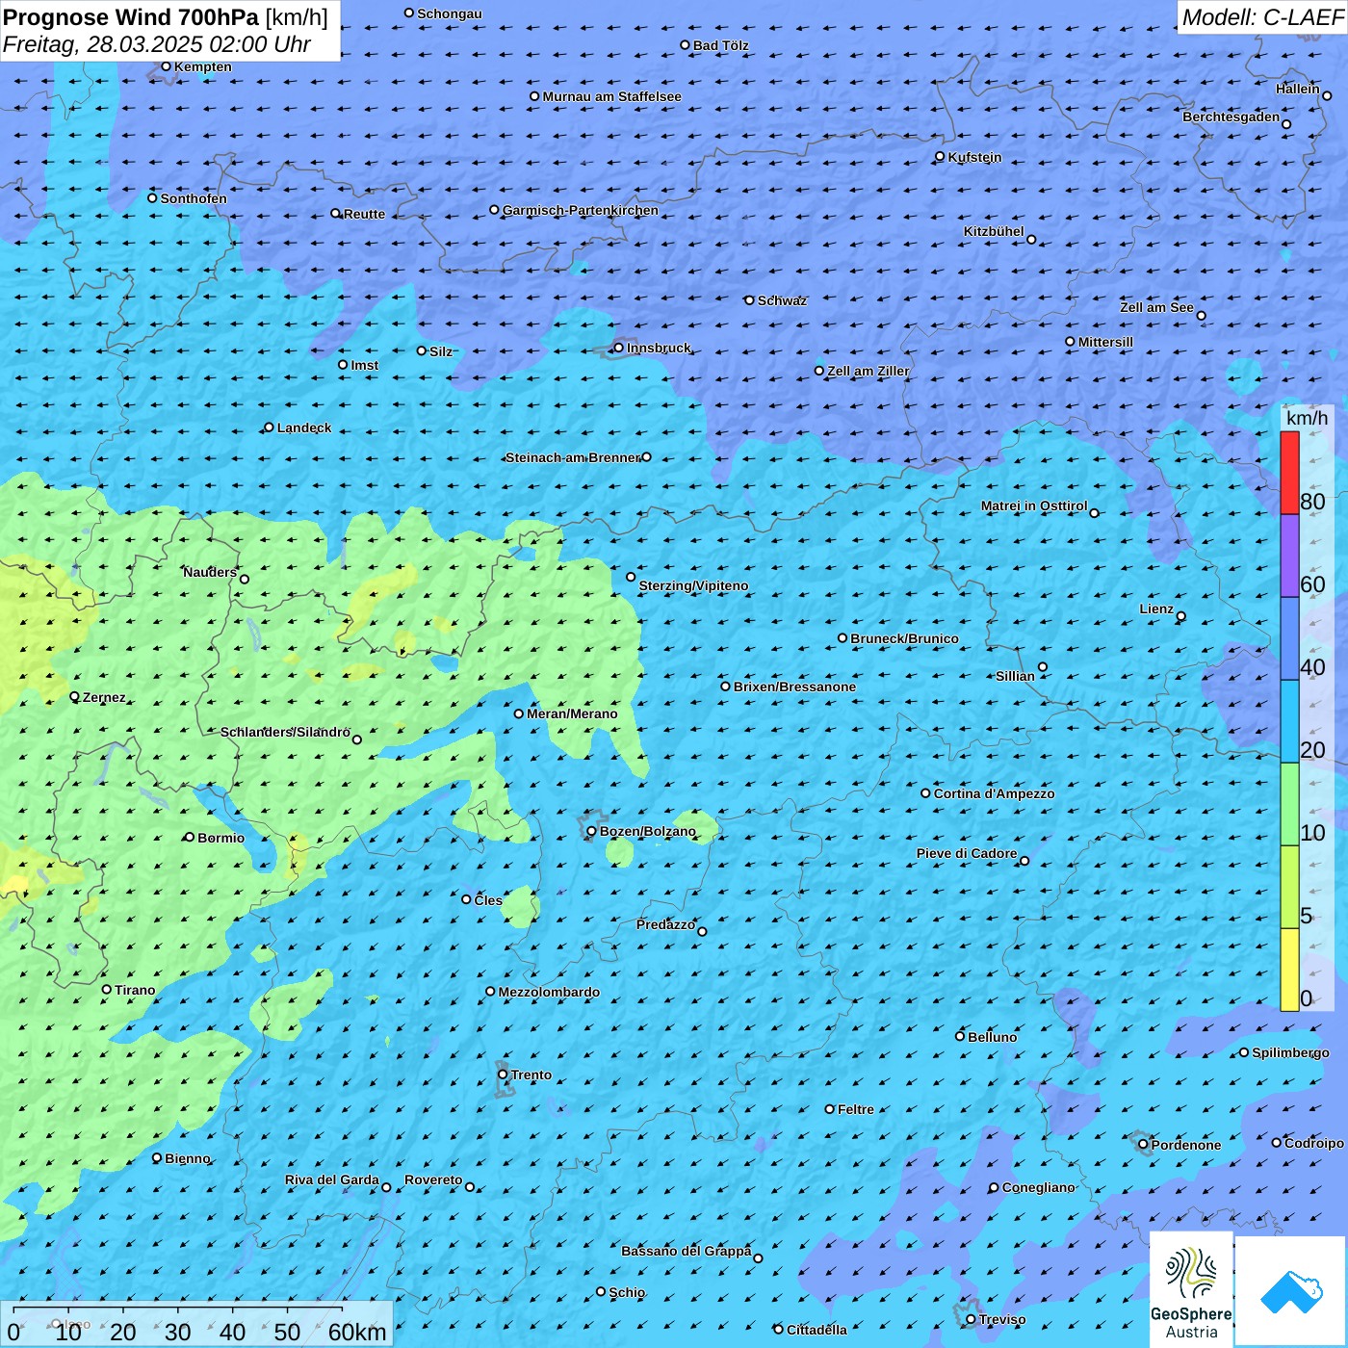Image resolution: width=1348 pixels, height=1348 pixels.
Task: Select the yellow 0–5 km/h legend swatch
Action: [x=1289, y=970]
